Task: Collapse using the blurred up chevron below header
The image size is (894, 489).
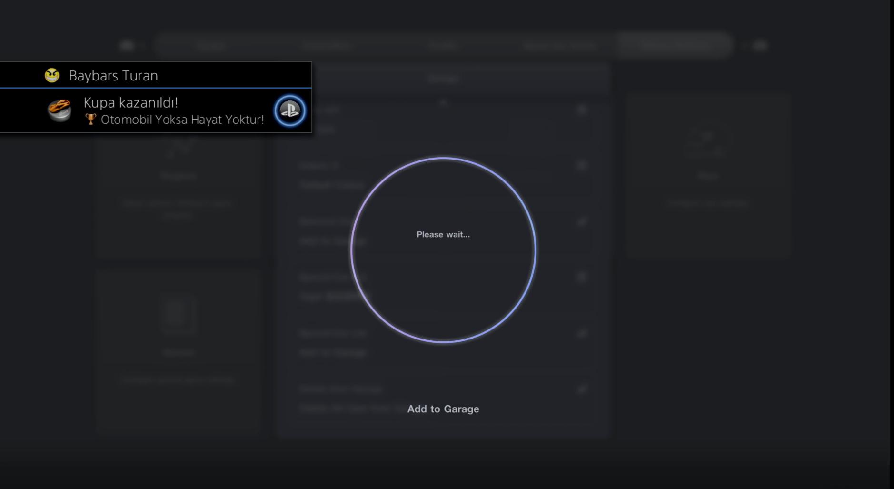Action: click(x=443, y=102)
